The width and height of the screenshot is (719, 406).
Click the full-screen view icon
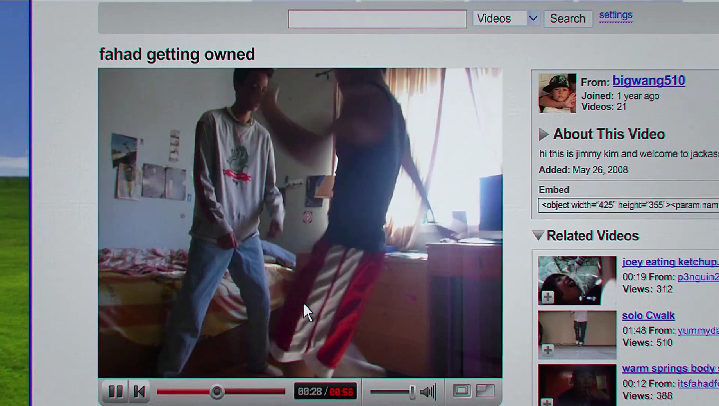(x=485, y=391)
